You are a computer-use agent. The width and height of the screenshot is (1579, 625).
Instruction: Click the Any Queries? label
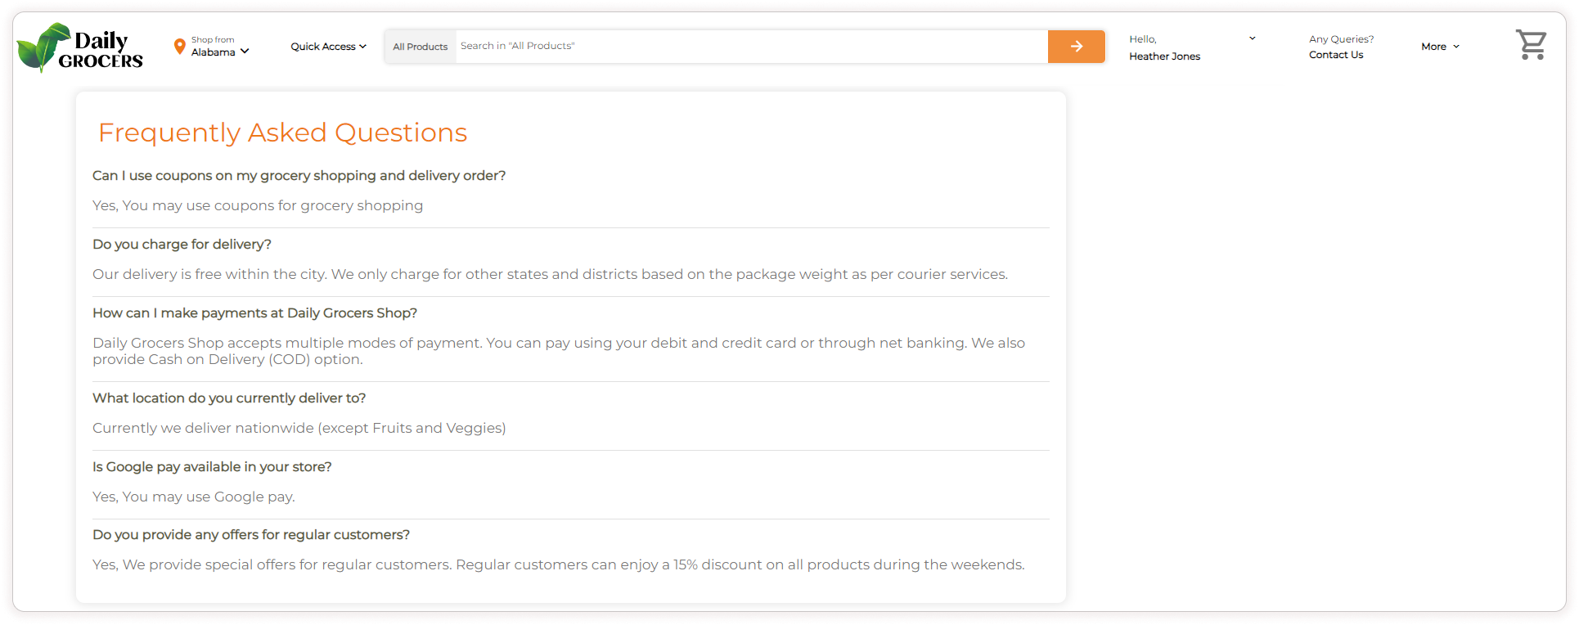(1341, 39)
